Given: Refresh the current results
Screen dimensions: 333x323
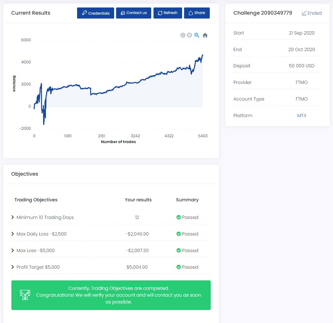Looking at the screenshot, I should click(167, 13).
